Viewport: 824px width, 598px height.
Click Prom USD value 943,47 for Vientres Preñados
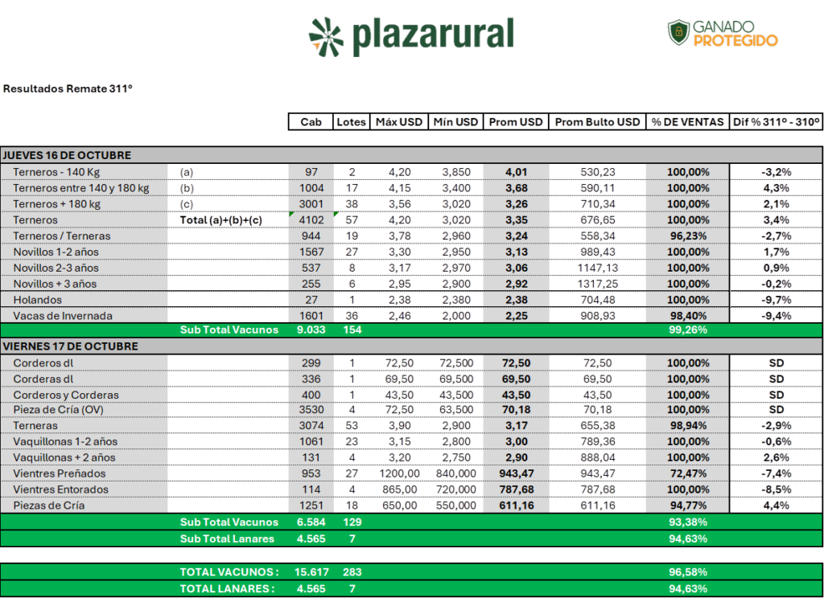coord(516,473)
